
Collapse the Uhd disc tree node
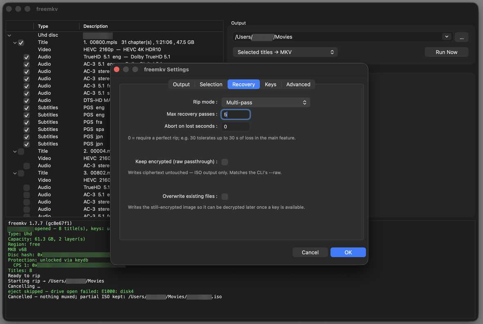9,36
